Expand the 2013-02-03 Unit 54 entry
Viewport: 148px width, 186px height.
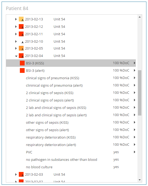pyautogui.click(x=16, y=174)
